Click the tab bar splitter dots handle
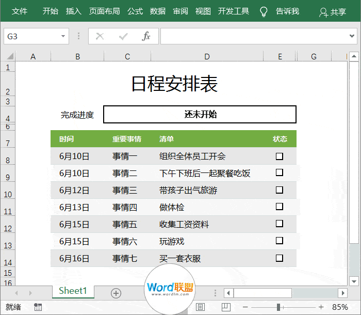 tap(215, 293)
